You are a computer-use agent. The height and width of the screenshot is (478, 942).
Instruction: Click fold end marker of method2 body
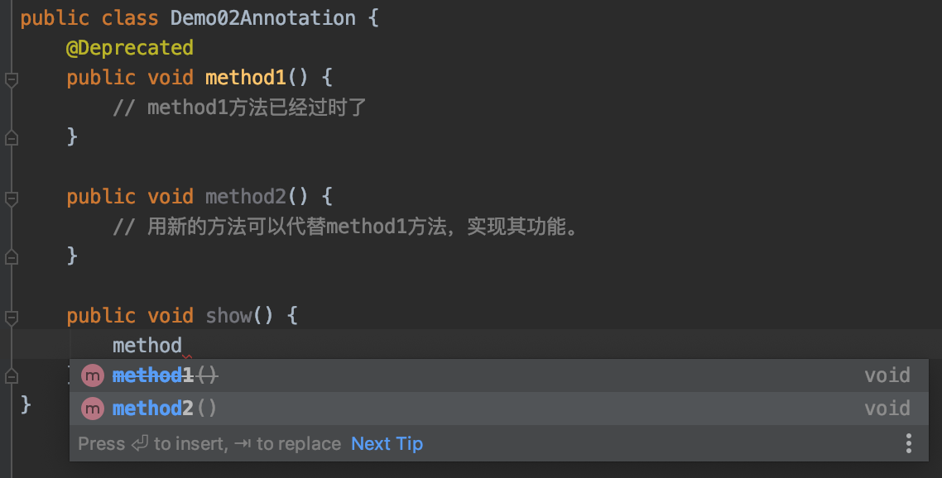tap(12, 257)
